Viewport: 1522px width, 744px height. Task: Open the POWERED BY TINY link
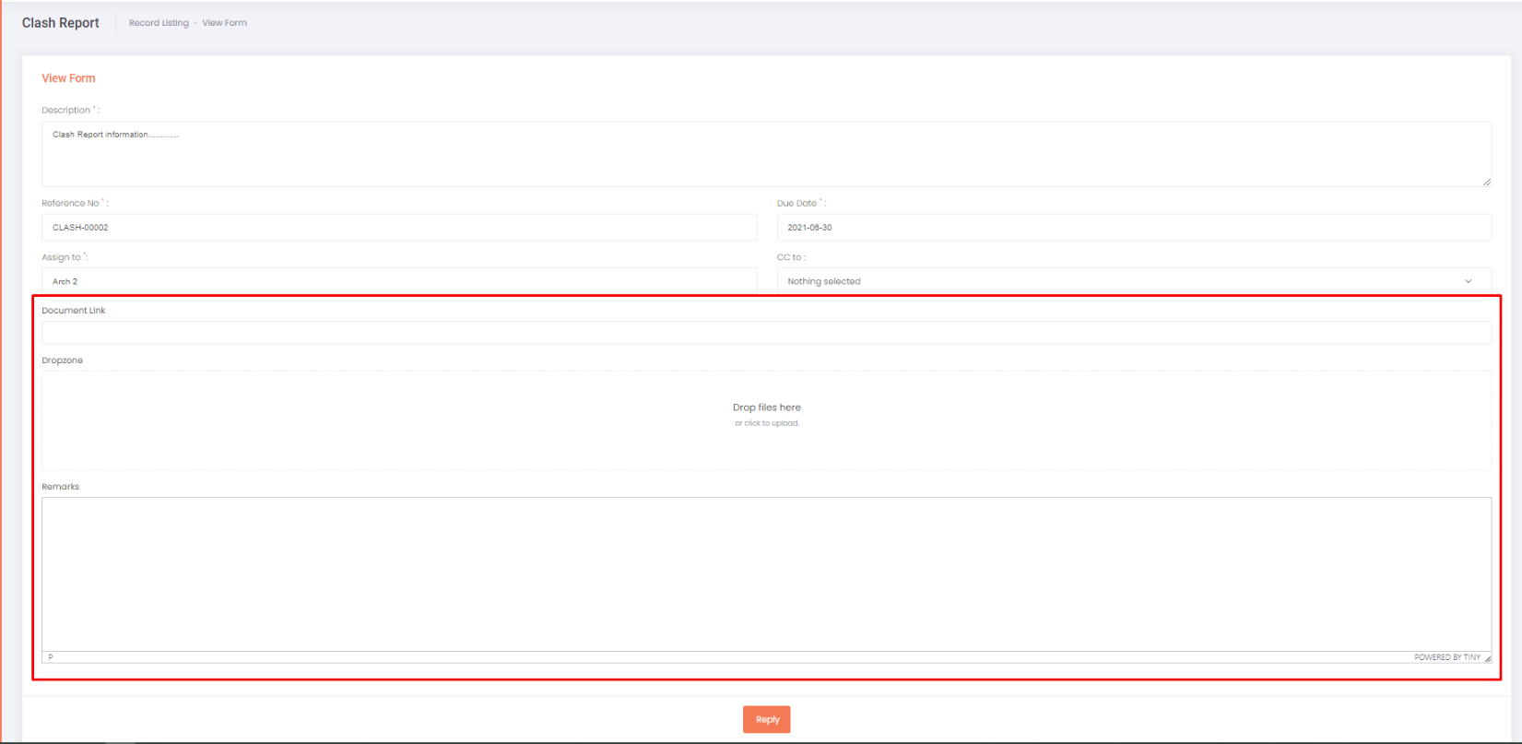pyautogui.click(x=1446, y=657)
